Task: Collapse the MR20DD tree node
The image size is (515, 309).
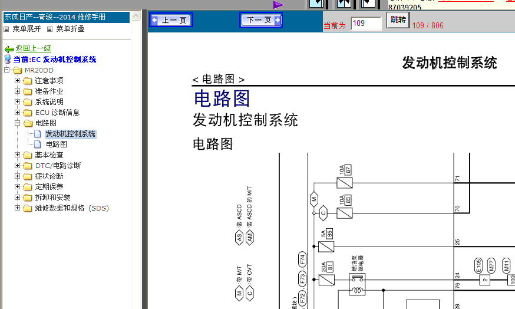Action: click(x=7, y=70)
